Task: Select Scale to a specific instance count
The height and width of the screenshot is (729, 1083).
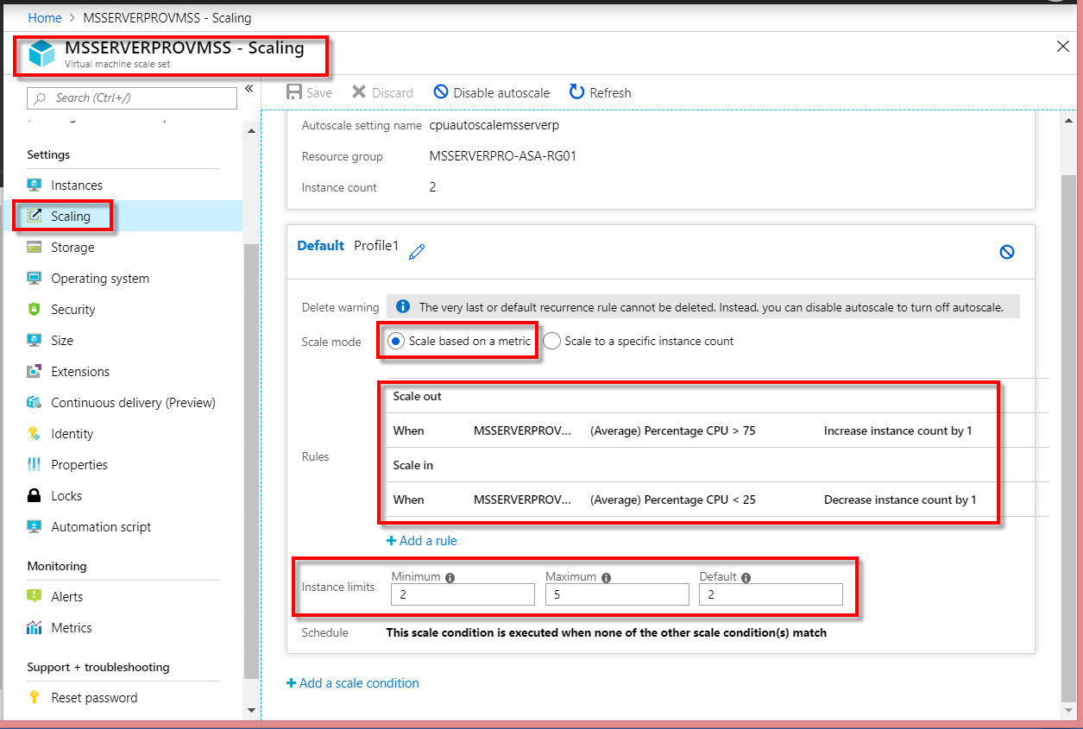Action: click(x=551, y=341)
